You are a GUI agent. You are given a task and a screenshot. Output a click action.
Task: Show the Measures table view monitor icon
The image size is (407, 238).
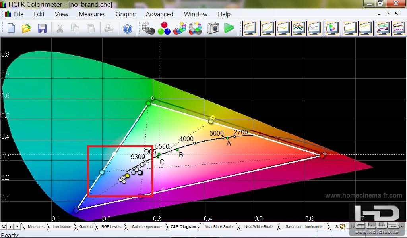250,28
